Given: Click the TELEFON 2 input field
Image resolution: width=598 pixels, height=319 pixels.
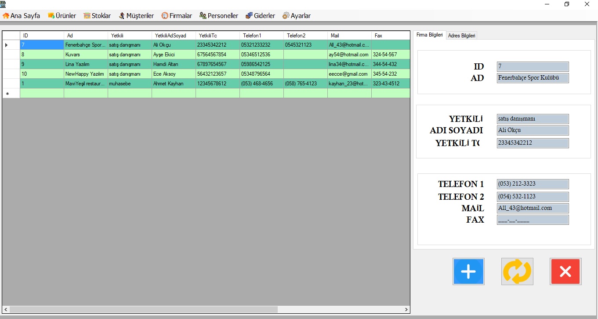Looking at the screenshot, I should pyautogui.click(x=533, y=197).
